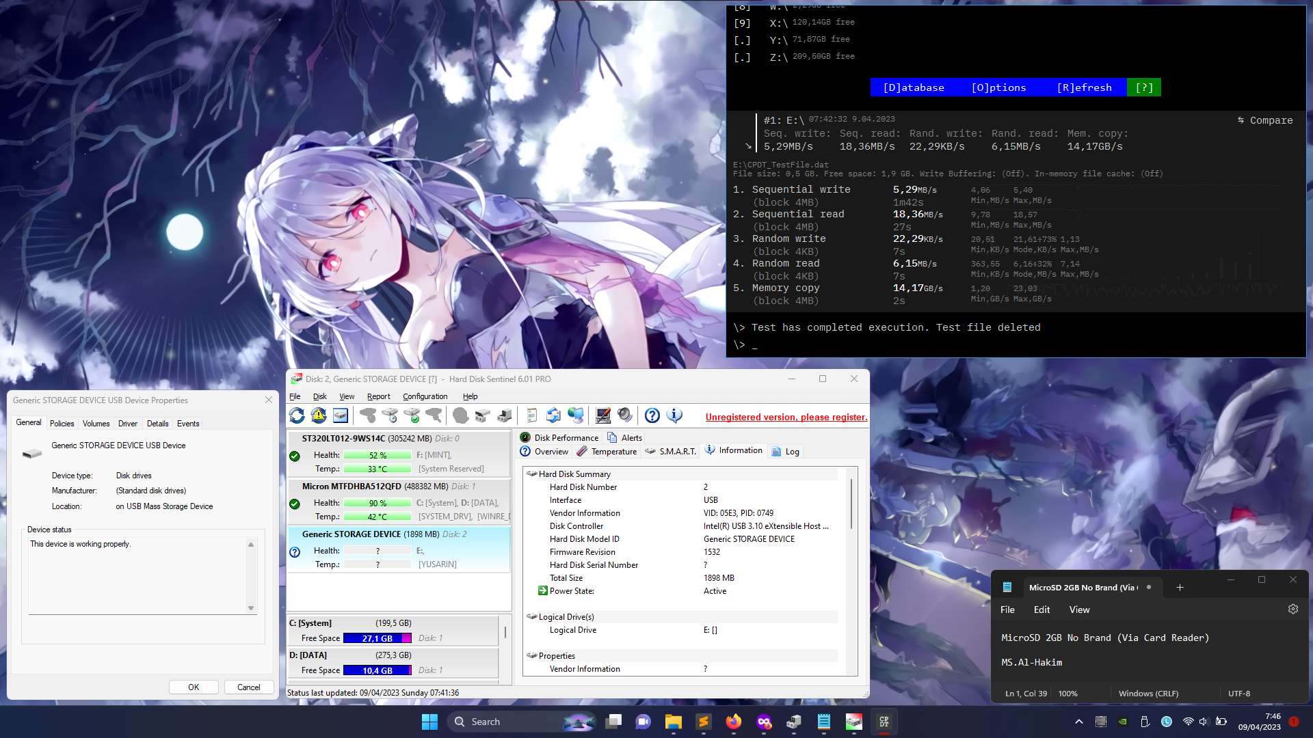This screenshot has height=738, width=1313.
Task: Open the Report menu in Hard Disk Sentinel
Action: point(378,396)
